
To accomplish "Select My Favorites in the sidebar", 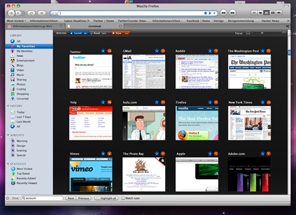I will point(29,46).
